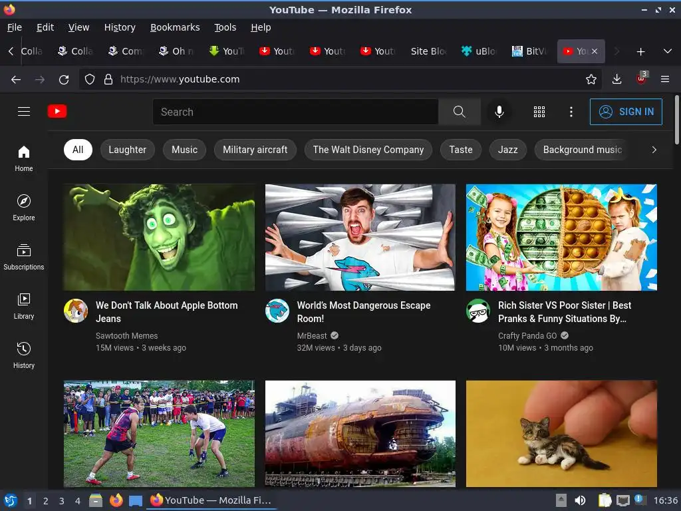Bookmark this page with star icon
Image resolution: width=681 pixels, height=511 pixels.
click(x=591, y=79)
